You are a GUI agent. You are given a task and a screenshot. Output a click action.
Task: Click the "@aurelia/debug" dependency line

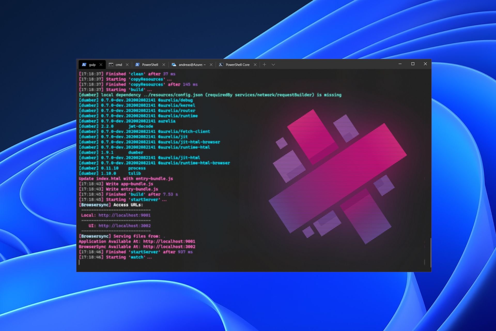(x=136, y=100)
